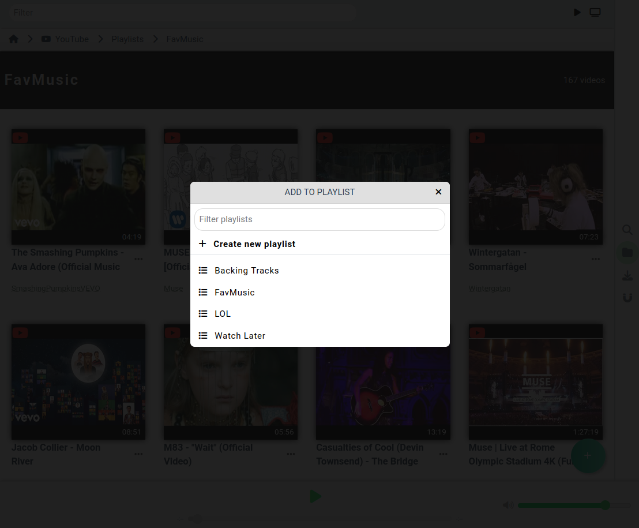Open the Muse Live at Rome thumbnail

click(536, 382)
